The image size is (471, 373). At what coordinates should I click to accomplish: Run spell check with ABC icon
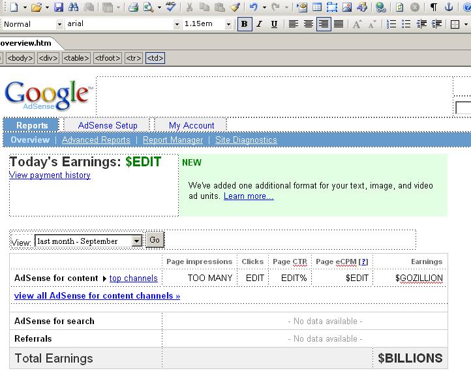[x=171, y=7]
